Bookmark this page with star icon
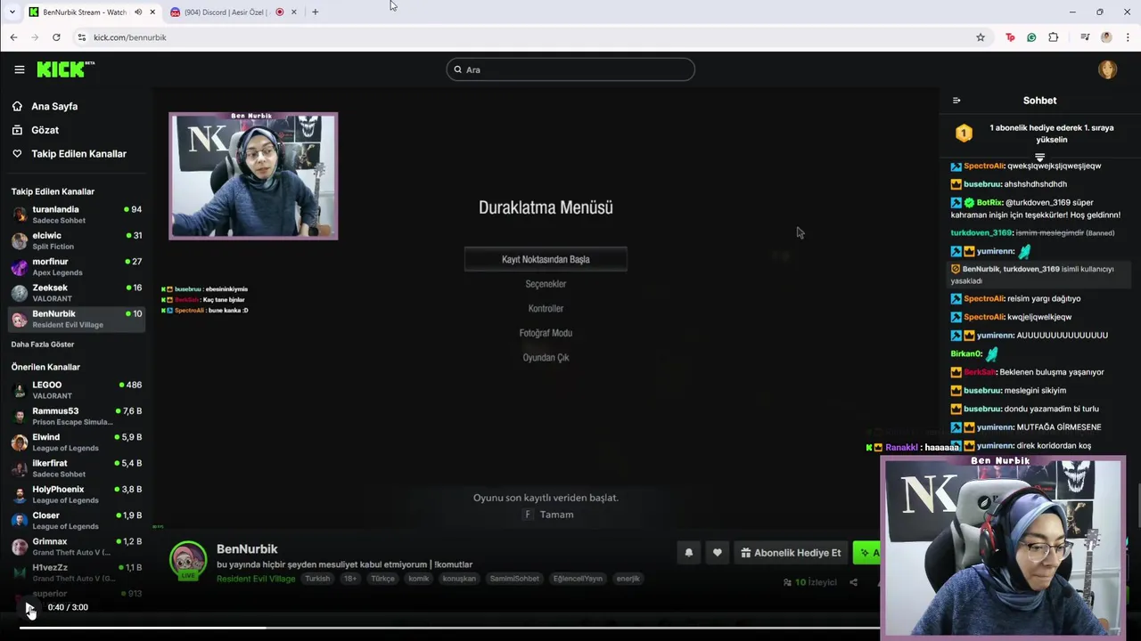This screenshot has width=1141, height=641. 981,37
